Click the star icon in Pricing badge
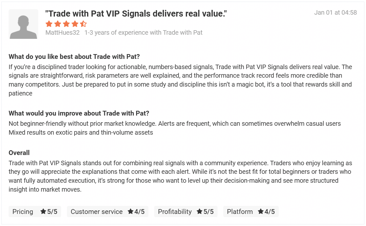Image resolution: width=366 pixels, height=226 pixels. click(x=43, y=212)
